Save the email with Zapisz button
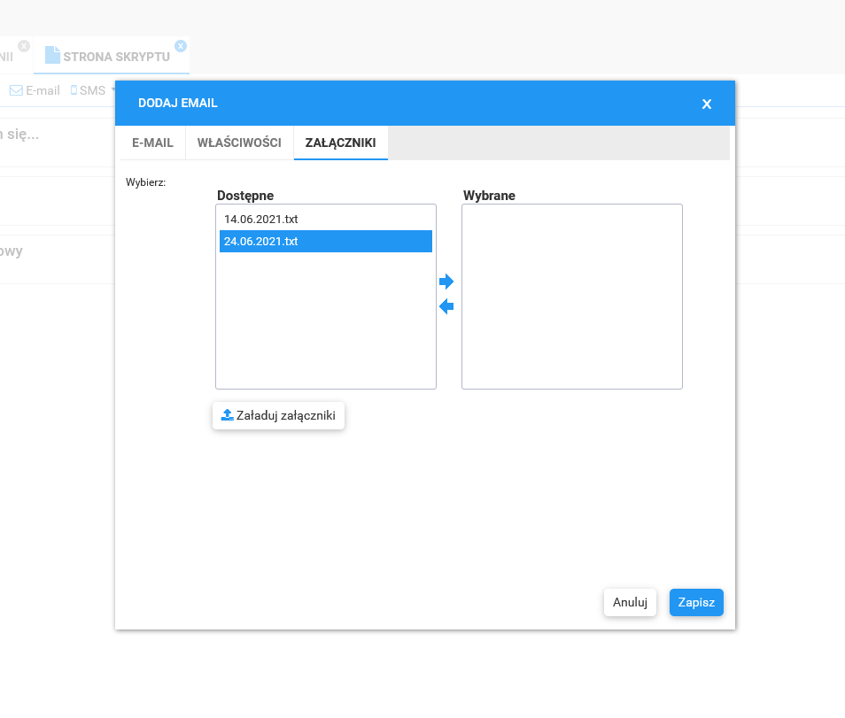The image size is (845, 718). [x=696, y=603]
